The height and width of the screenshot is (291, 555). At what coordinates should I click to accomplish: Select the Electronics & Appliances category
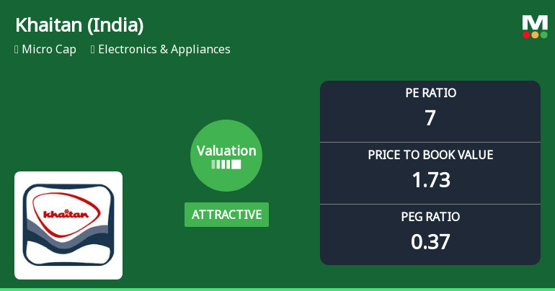tap(164, 50)
